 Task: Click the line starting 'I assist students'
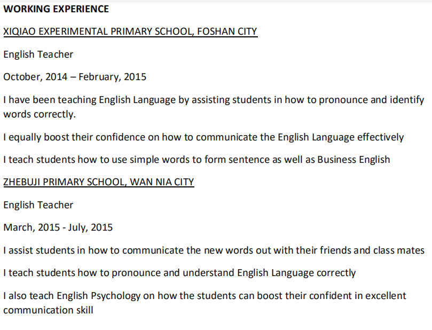[x=214, y=250]
